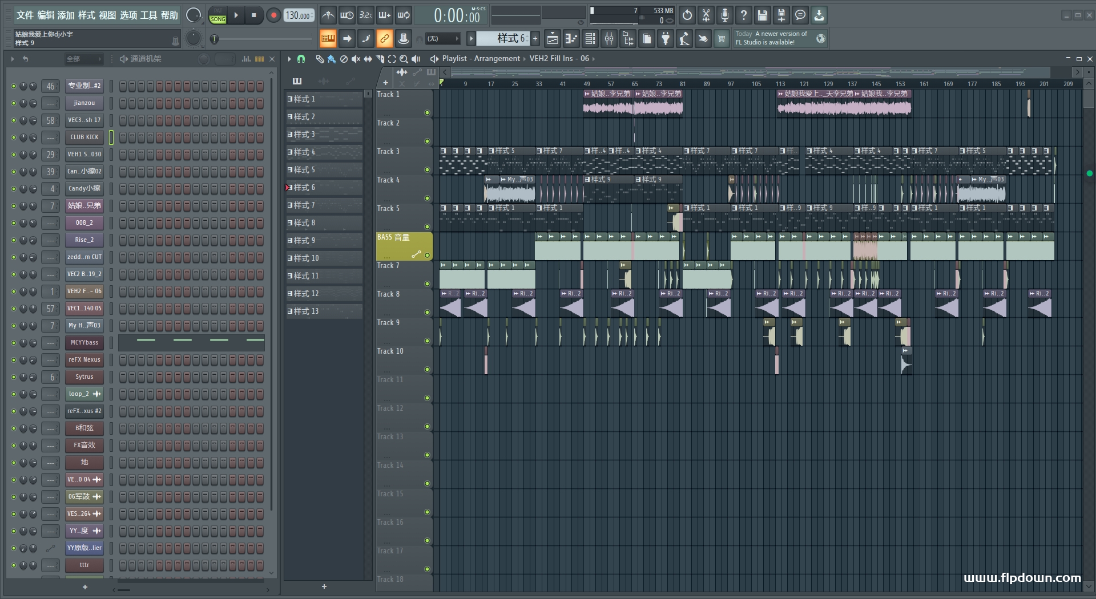Viewport: 1096px width, 599px height.
Task: Toggle PAT/SONG playback mode
Action: (218, 15)
